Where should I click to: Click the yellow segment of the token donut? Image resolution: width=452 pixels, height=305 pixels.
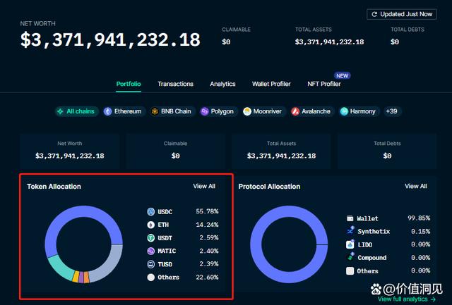76,277
